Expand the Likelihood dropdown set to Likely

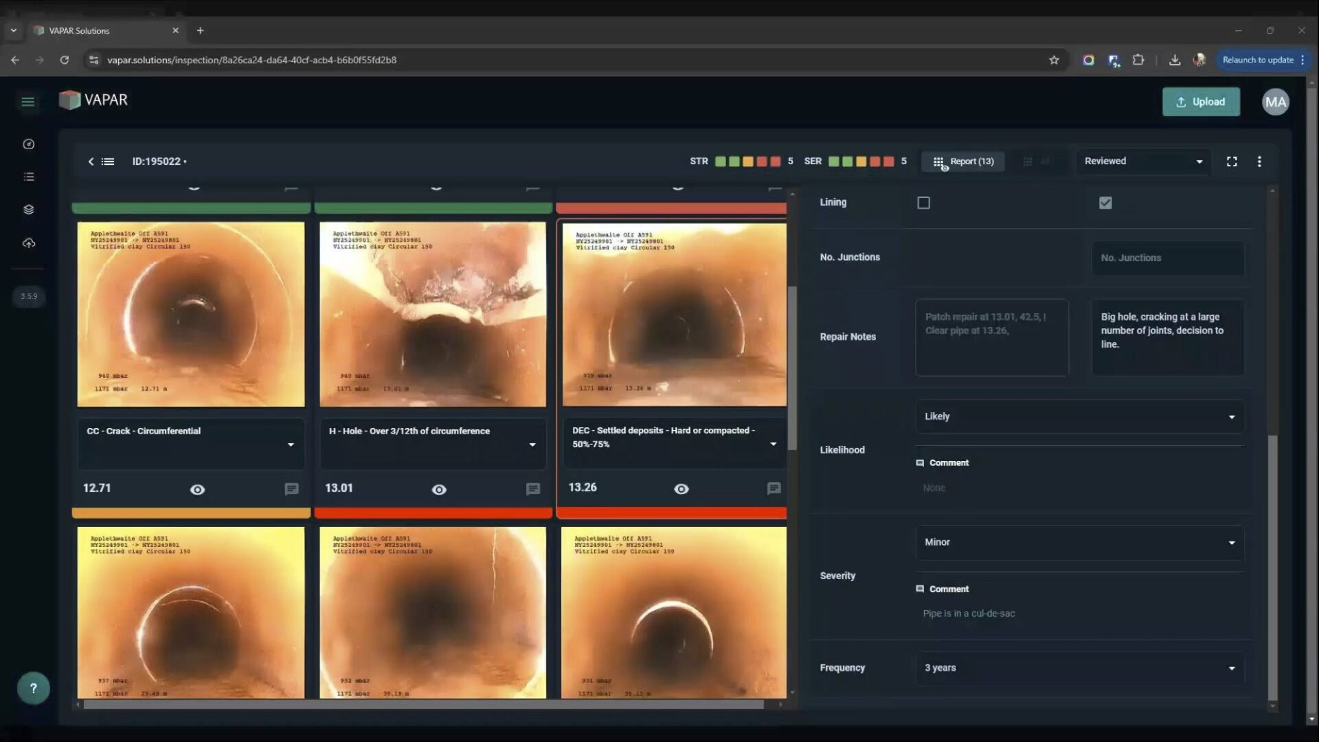pos(1079,417)
